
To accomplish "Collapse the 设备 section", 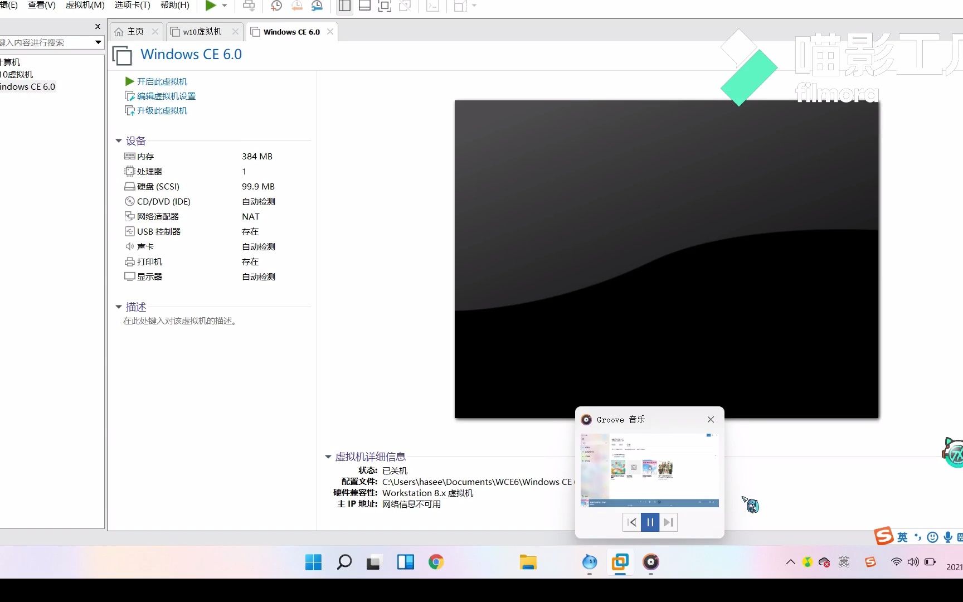I will point(118,140).
